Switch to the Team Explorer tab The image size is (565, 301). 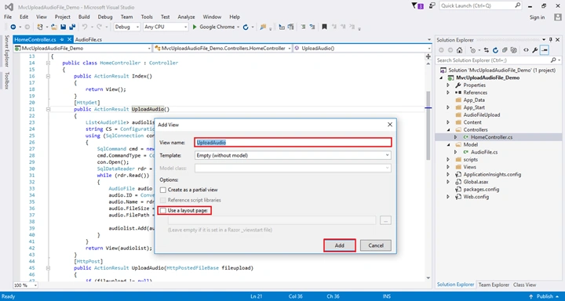494,285
